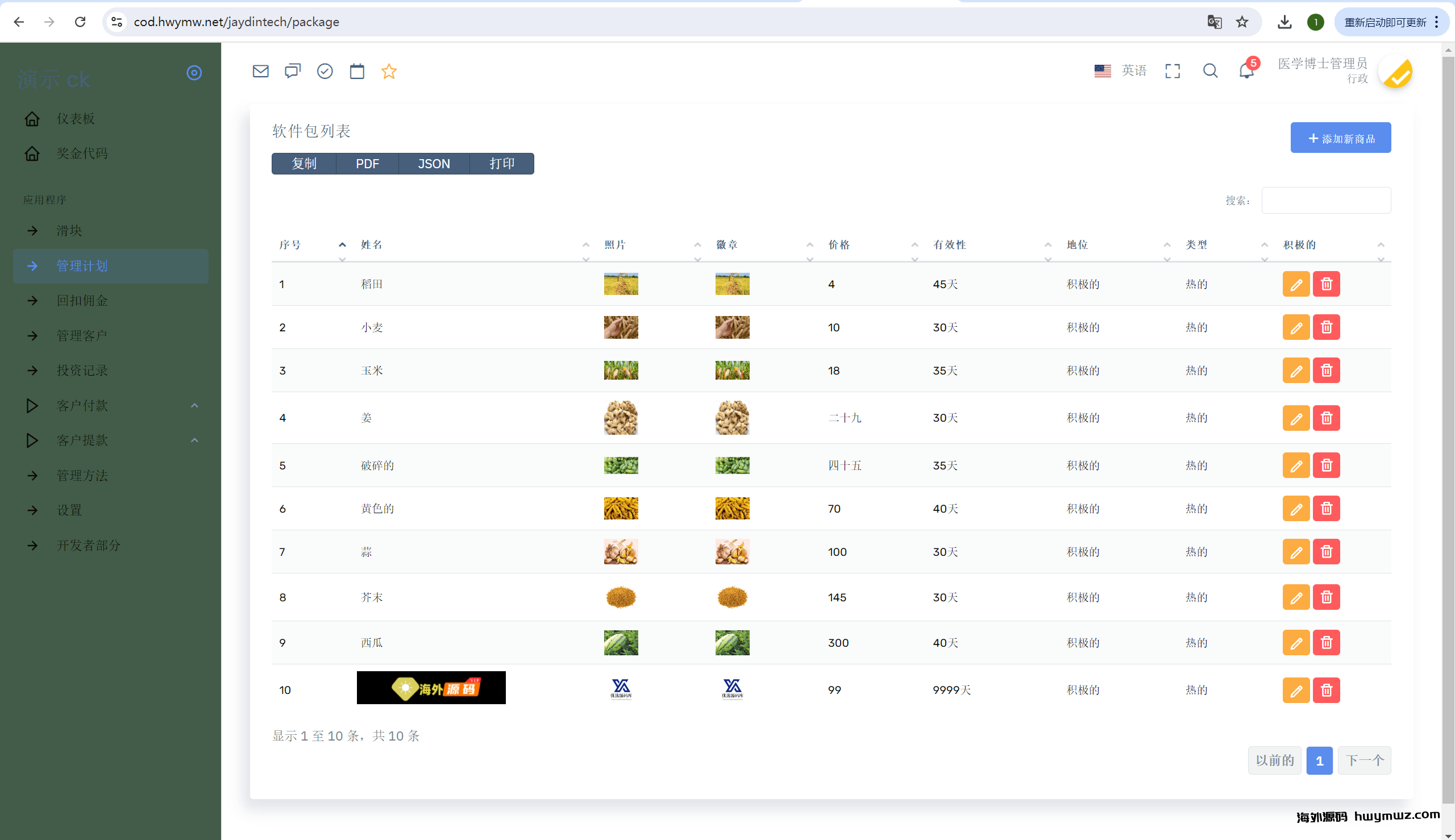The height and width of the screenshot is (840, 1455).
Task: Click into the 搜索 input field
Action: (x=1326, y=200)
